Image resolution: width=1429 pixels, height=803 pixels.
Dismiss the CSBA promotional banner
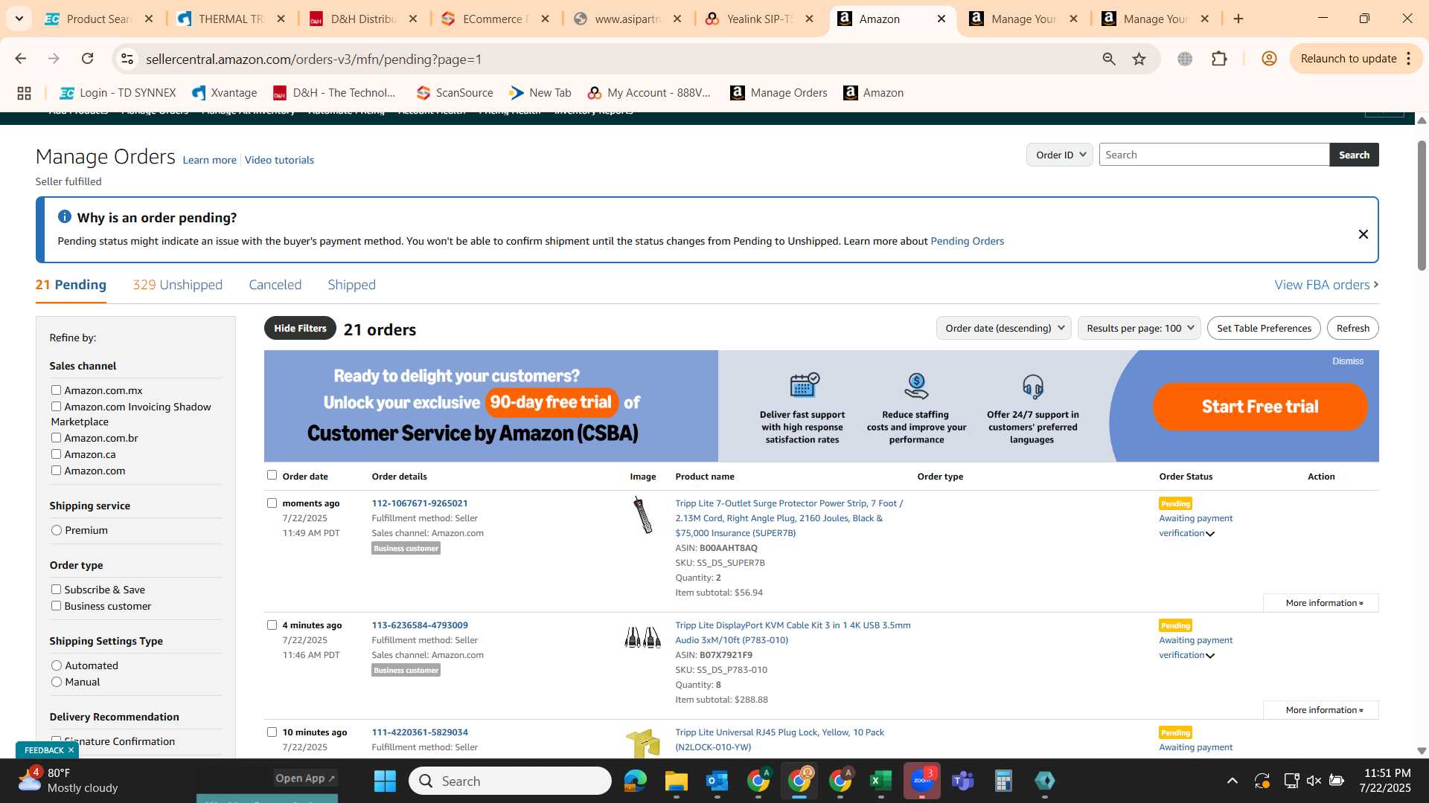1348,361
